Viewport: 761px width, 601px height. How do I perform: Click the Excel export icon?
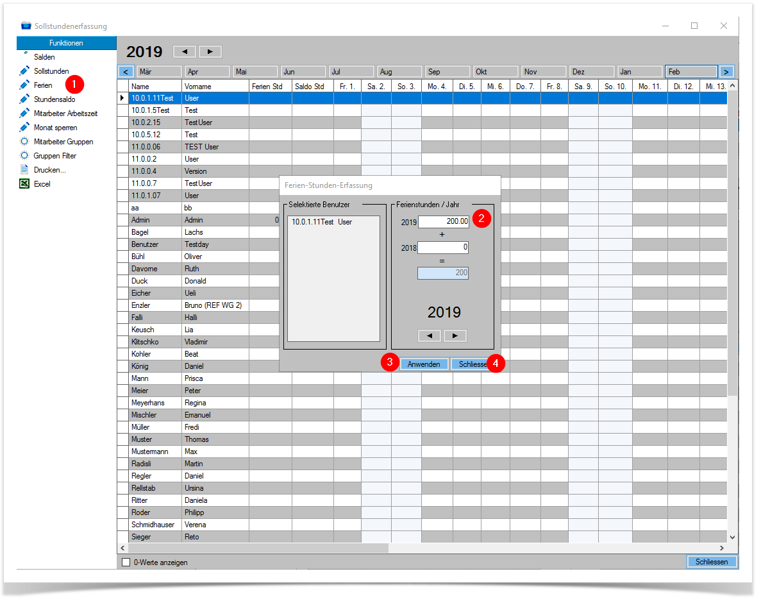point(24,183)
